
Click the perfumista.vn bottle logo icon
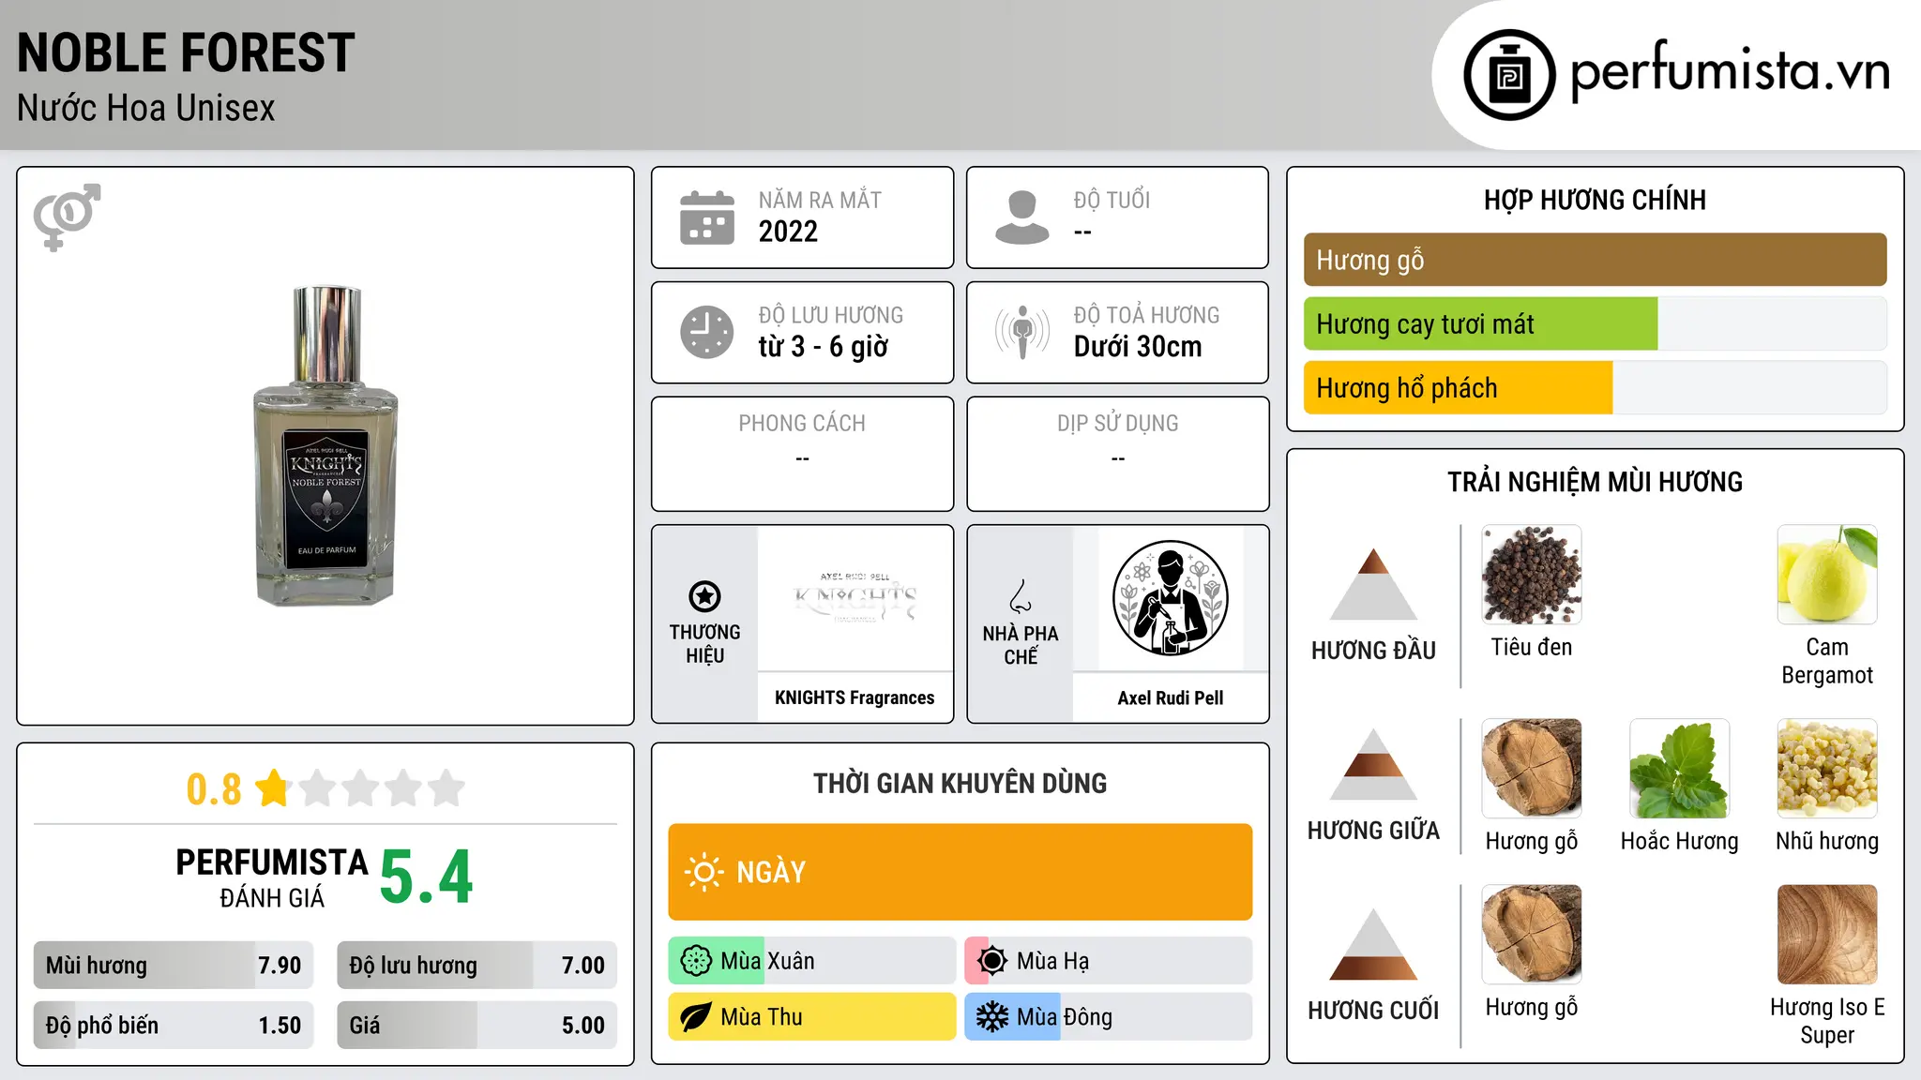click(1509, 75)
